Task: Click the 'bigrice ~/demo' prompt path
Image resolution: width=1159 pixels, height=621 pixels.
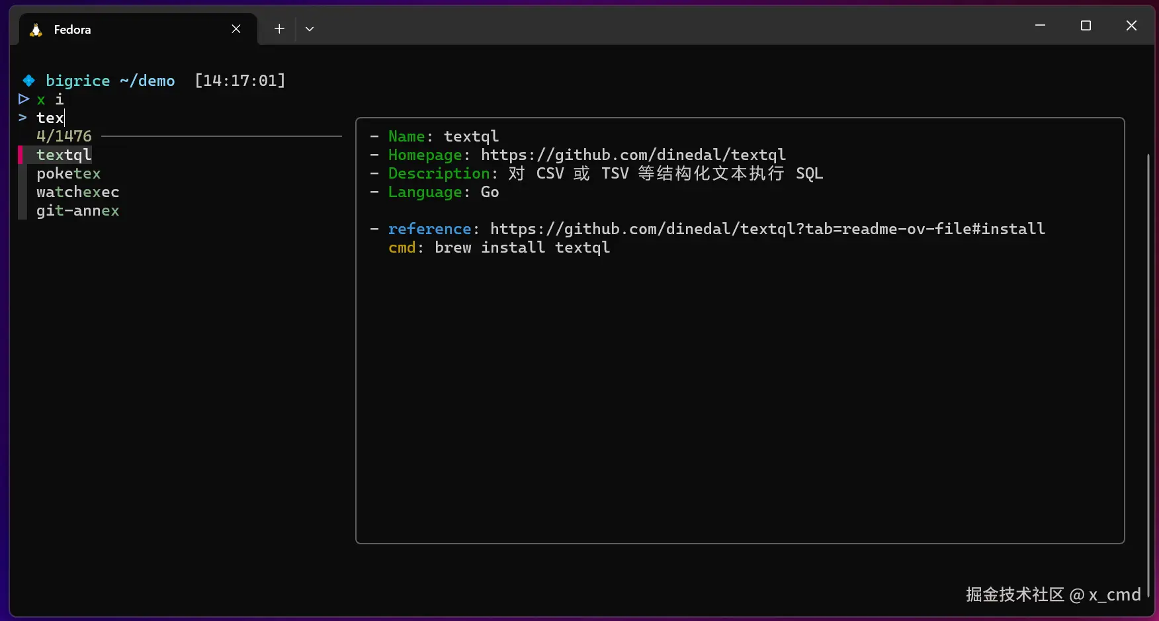Action: pos(110,80)
